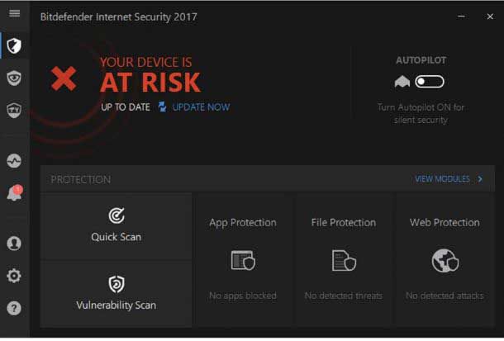Image resolution: width=504 pixels, height=341 pixels.
Task: Turn on the Autopilot switch
Action: coord(429,81)
